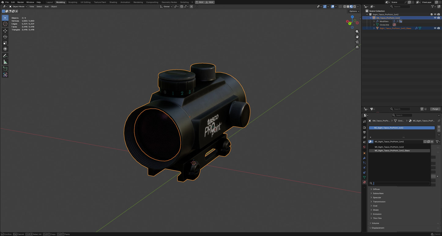
Task: Open the Render menu
Action: point(20,2)
